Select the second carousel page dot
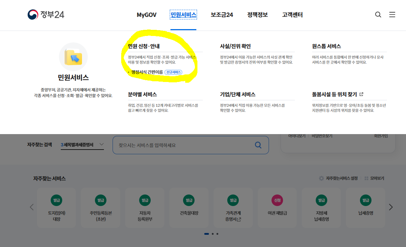The width and height of the screenshot is (406, 247). tap(213, 234)
